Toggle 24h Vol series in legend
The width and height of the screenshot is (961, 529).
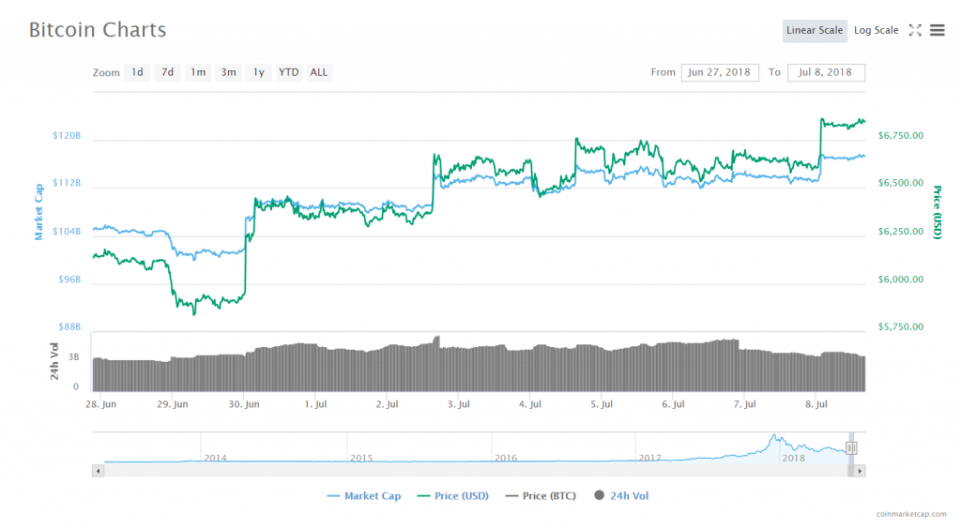coord(621,496)
